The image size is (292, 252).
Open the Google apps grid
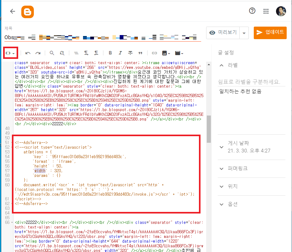(266, 11)
